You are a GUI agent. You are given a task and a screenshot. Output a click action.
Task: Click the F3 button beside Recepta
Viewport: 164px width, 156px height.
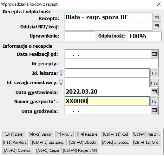click(x=157, y=18)
